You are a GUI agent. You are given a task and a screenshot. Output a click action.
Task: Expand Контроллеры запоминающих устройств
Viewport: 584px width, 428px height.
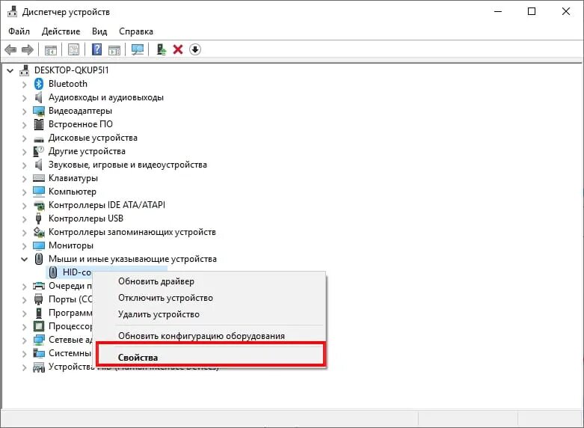click(x=25, y=232)
